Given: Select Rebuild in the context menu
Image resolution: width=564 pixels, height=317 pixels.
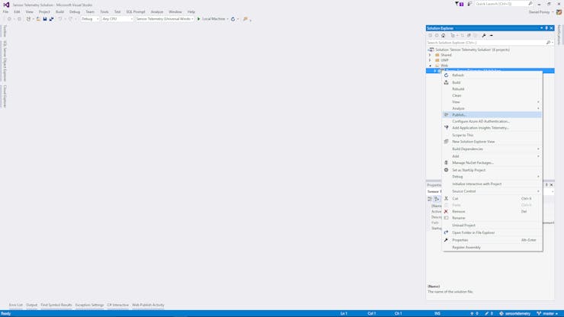Looking at the screenshot, I should (458, 89).
